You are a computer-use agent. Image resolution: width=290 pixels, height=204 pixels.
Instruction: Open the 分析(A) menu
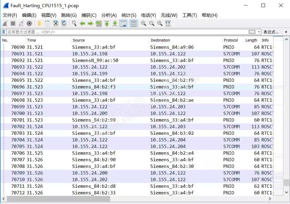(x=109, y=15)
